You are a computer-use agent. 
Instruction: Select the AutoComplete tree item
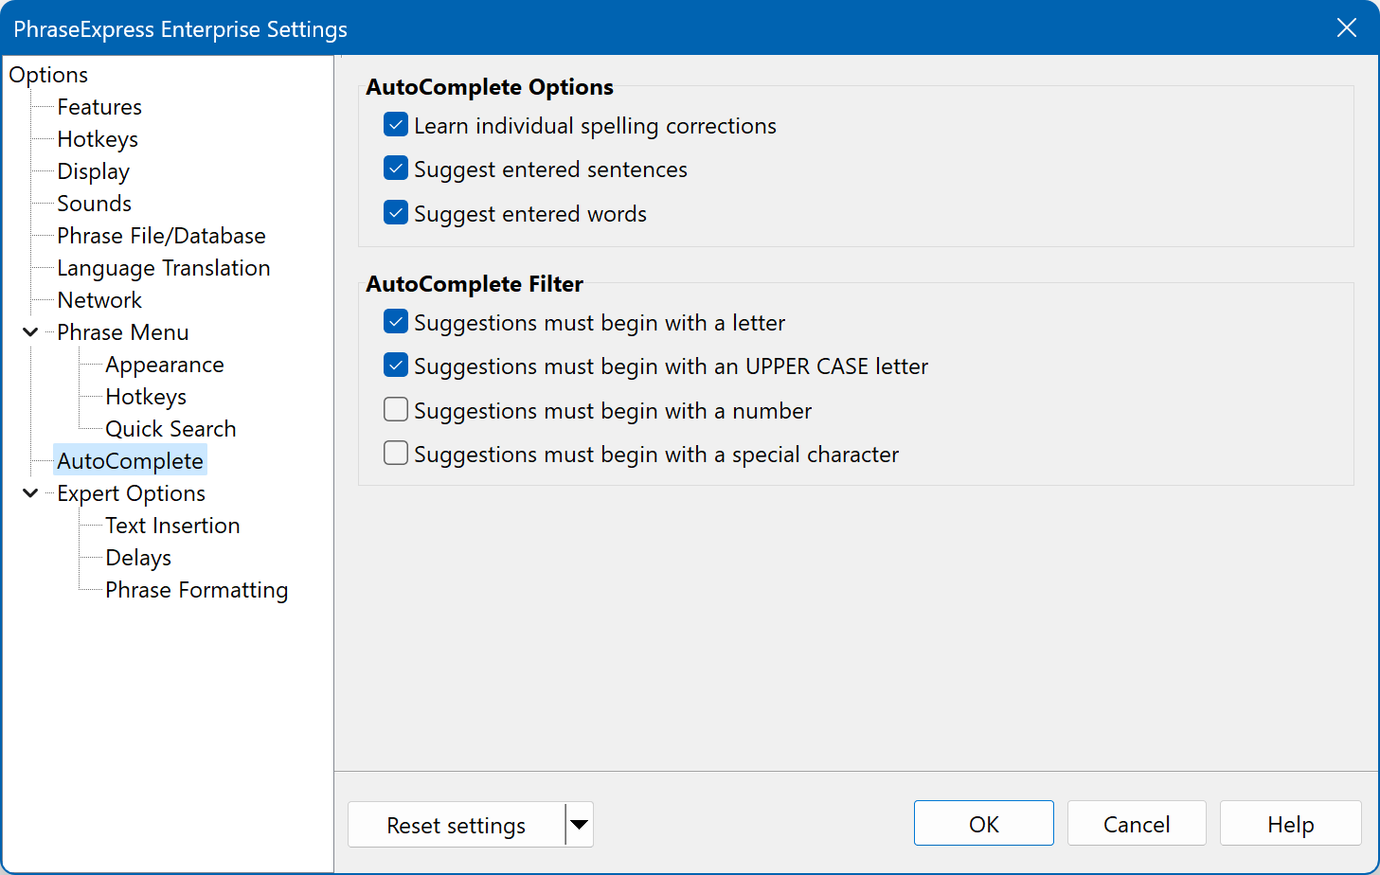coord(130,461)
